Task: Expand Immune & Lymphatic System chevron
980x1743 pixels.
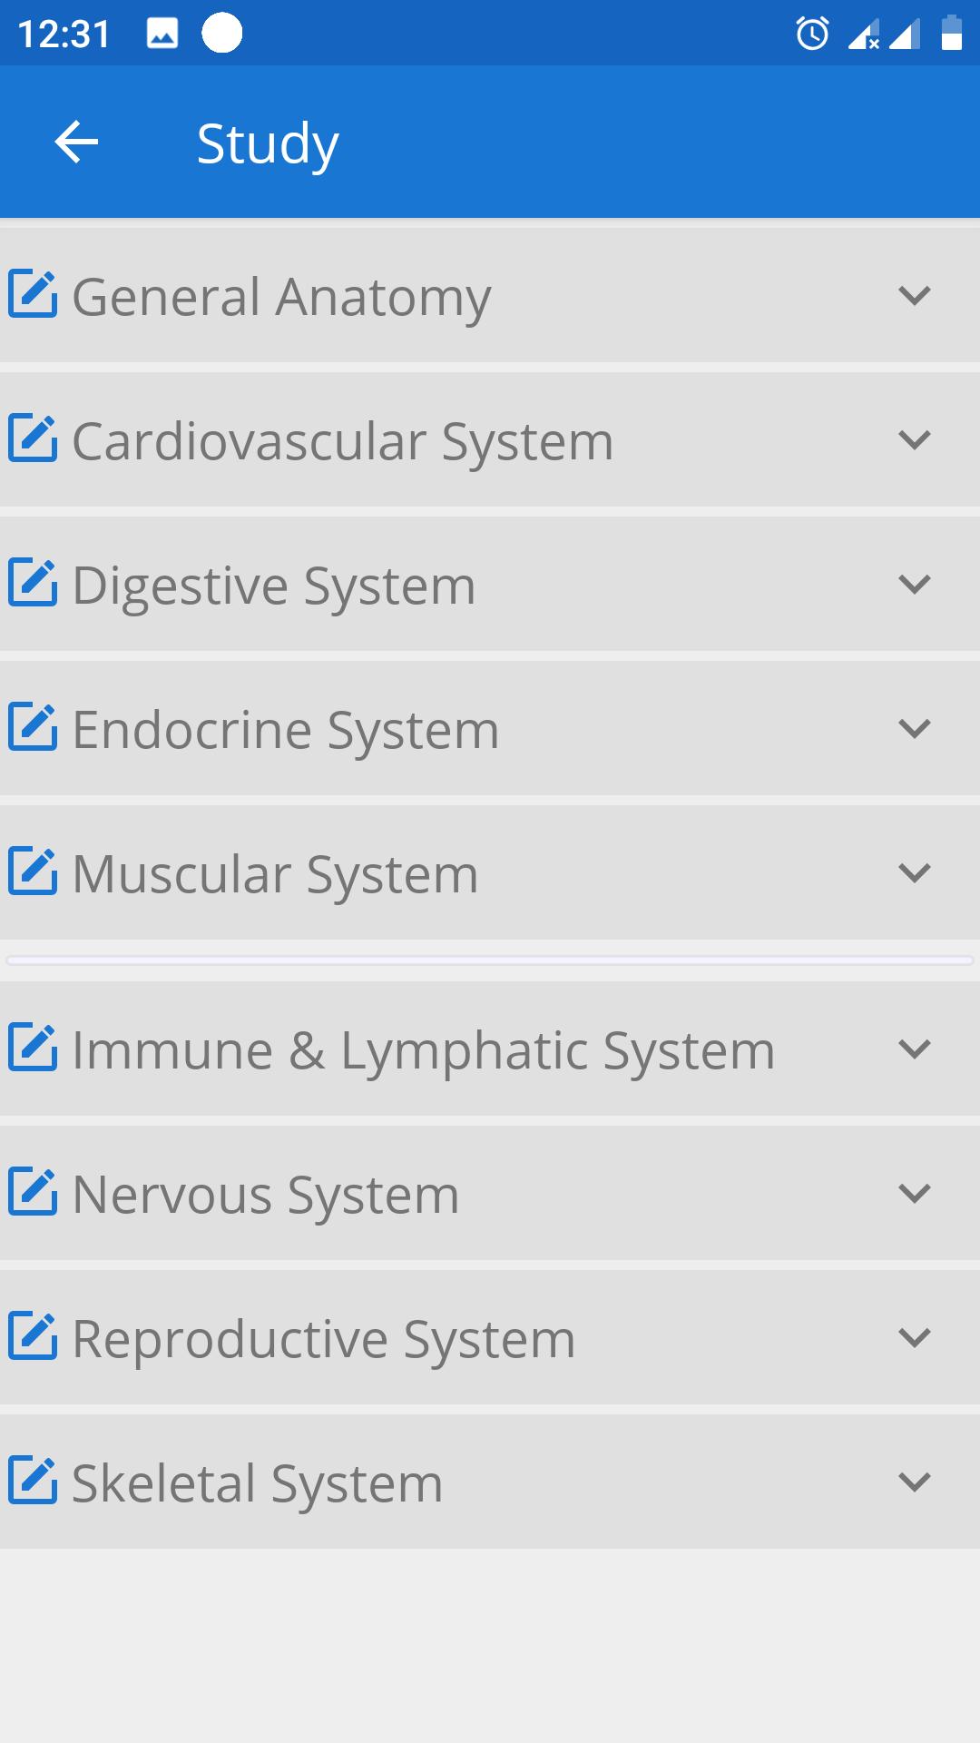Action: point(914,1049)
